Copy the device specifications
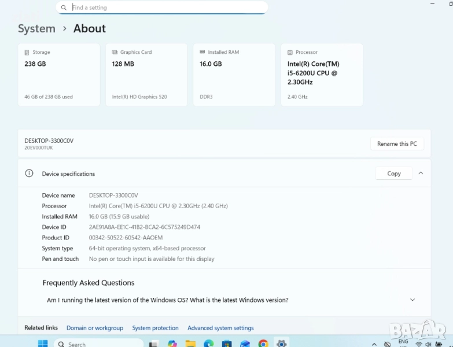453x347 pixels. pyautogui.click(x=393, y=173)
